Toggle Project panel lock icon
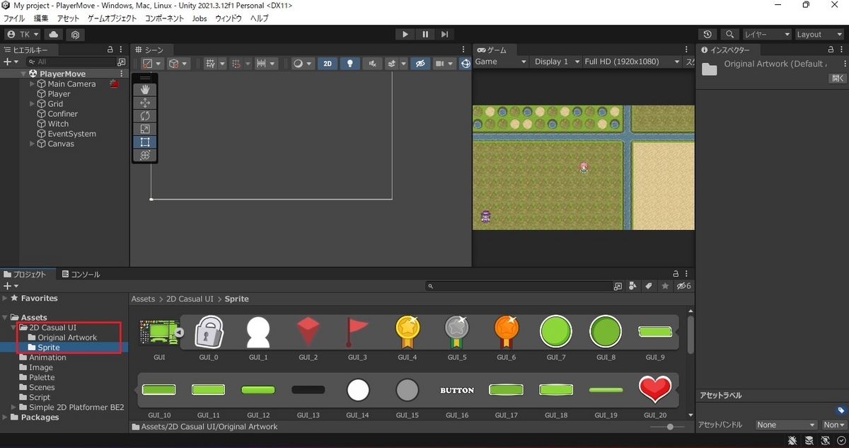This screenshot has width=849, height=448. (x=676, y=274)
